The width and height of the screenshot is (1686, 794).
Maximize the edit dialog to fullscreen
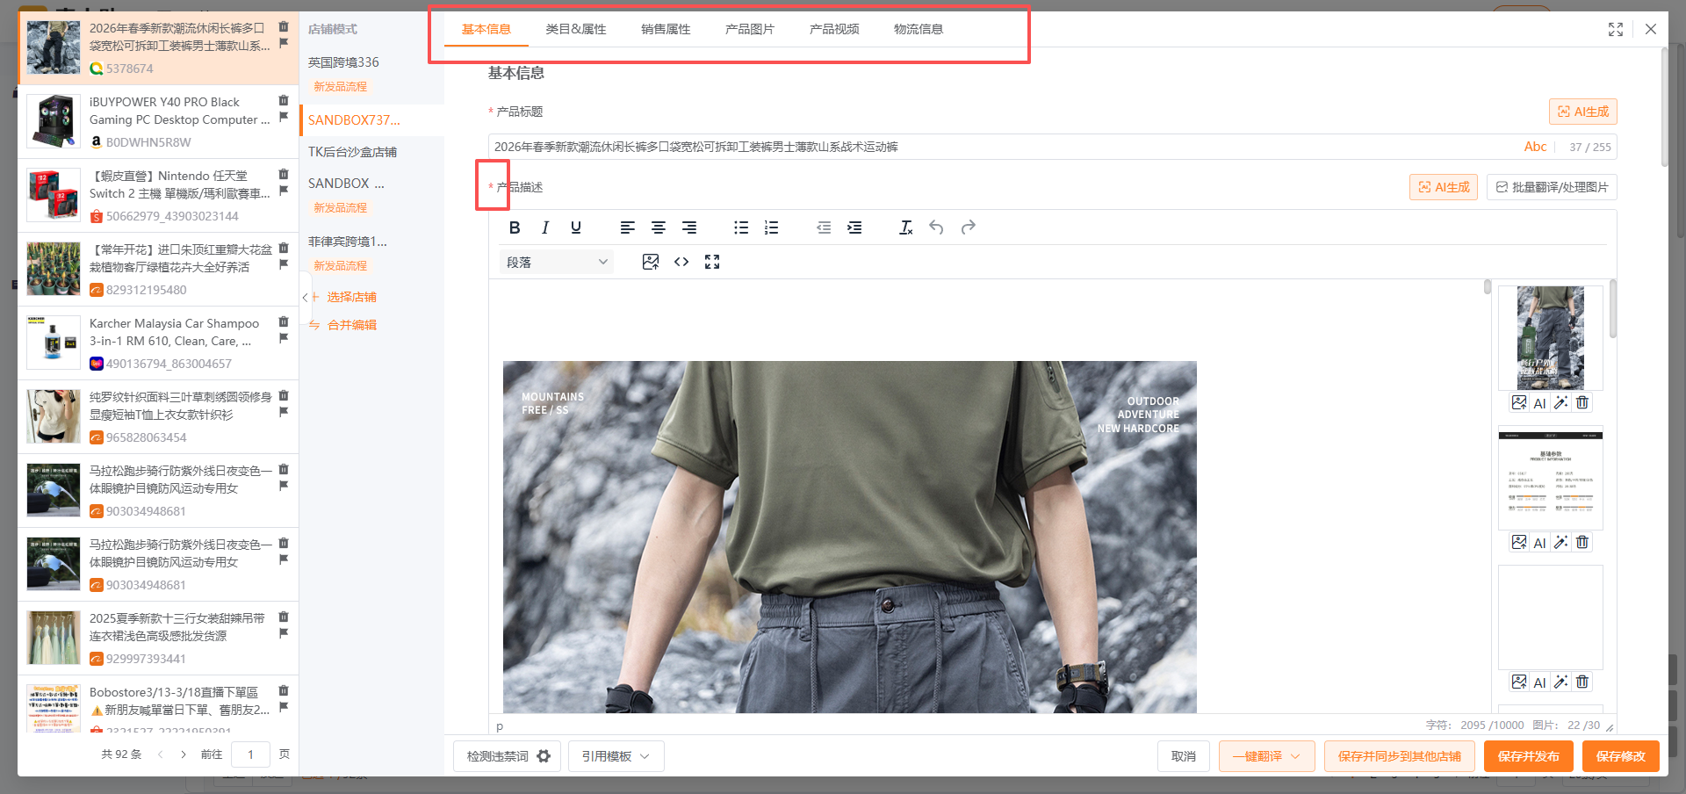1616,29
